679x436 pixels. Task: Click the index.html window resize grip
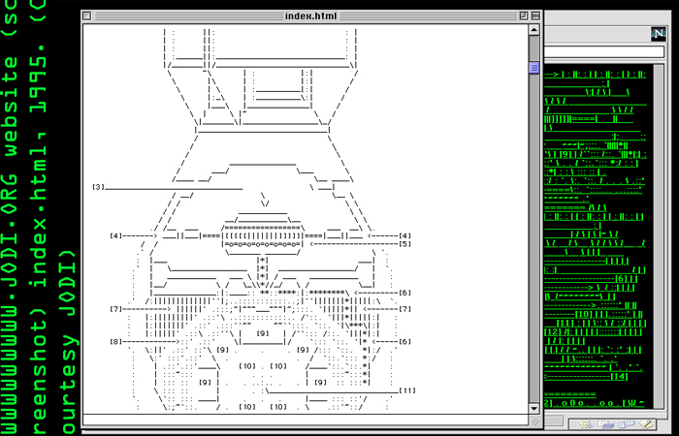tap(534, 420)
